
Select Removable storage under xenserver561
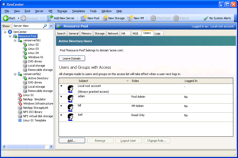pyautogui.click(x=40, y=70)
